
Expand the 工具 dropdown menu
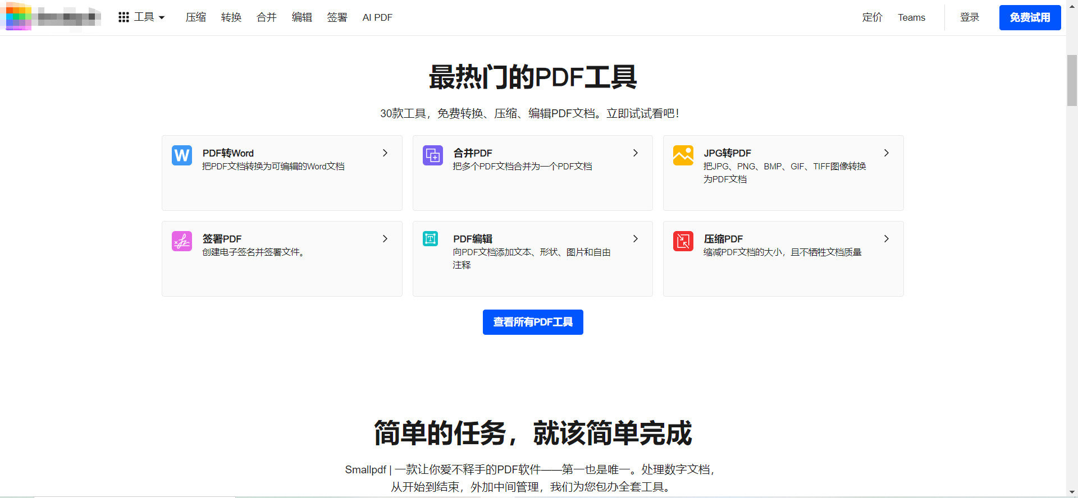[x=149, y=17]
